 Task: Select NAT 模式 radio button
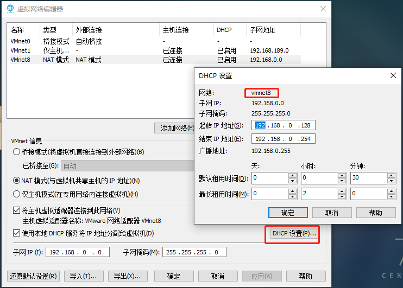[x=16, y=181]
